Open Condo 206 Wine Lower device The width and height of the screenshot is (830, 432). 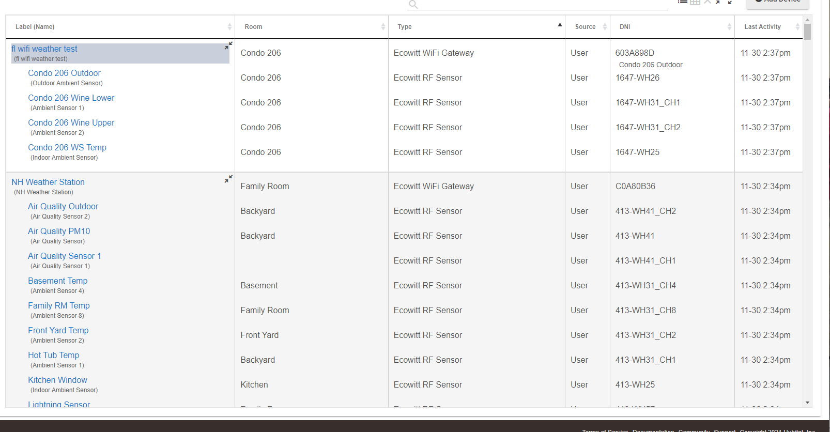(x=71, y=98)
